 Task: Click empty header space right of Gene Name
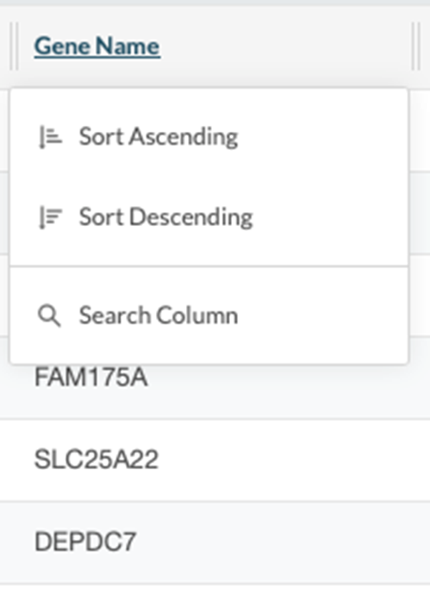point(285,47)
